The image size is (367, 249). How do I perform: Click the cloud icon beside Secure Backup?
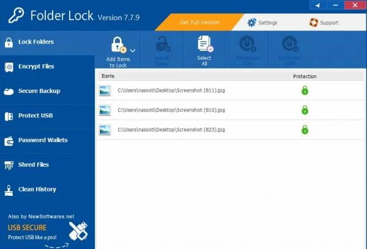click(9, 92)
